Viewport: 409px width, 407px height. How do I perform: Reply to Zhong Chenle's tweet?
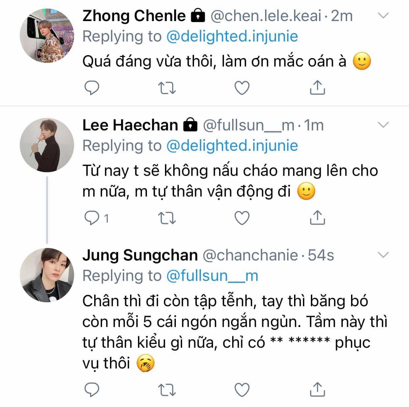(x=92, y=88)
